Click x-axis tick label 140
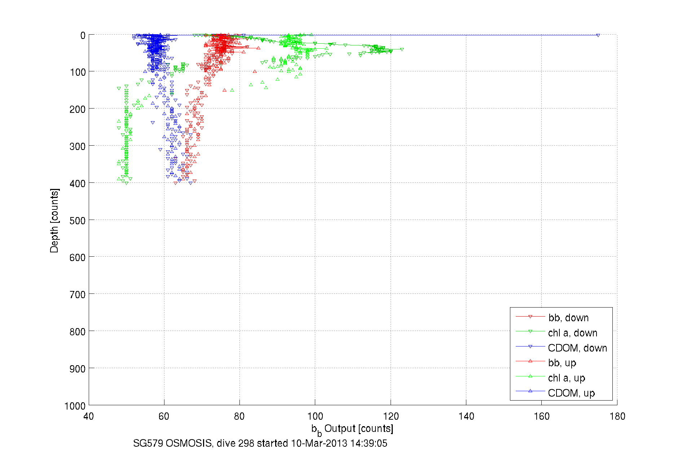The image size is (682, 455). (x=466, y=416)
